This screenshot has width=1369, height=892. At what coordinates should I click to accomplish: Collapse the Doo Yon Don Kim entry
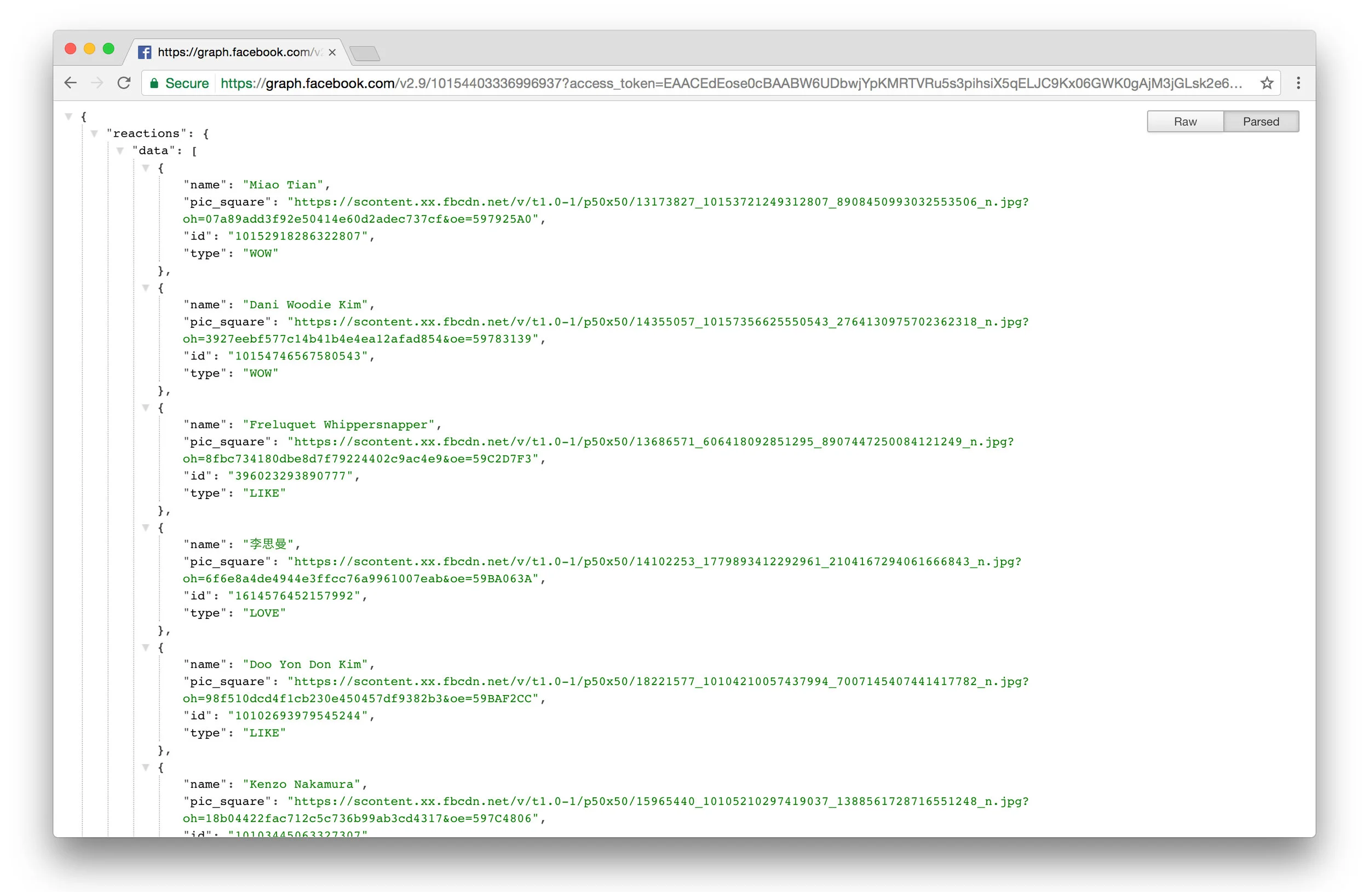[146, 648]
